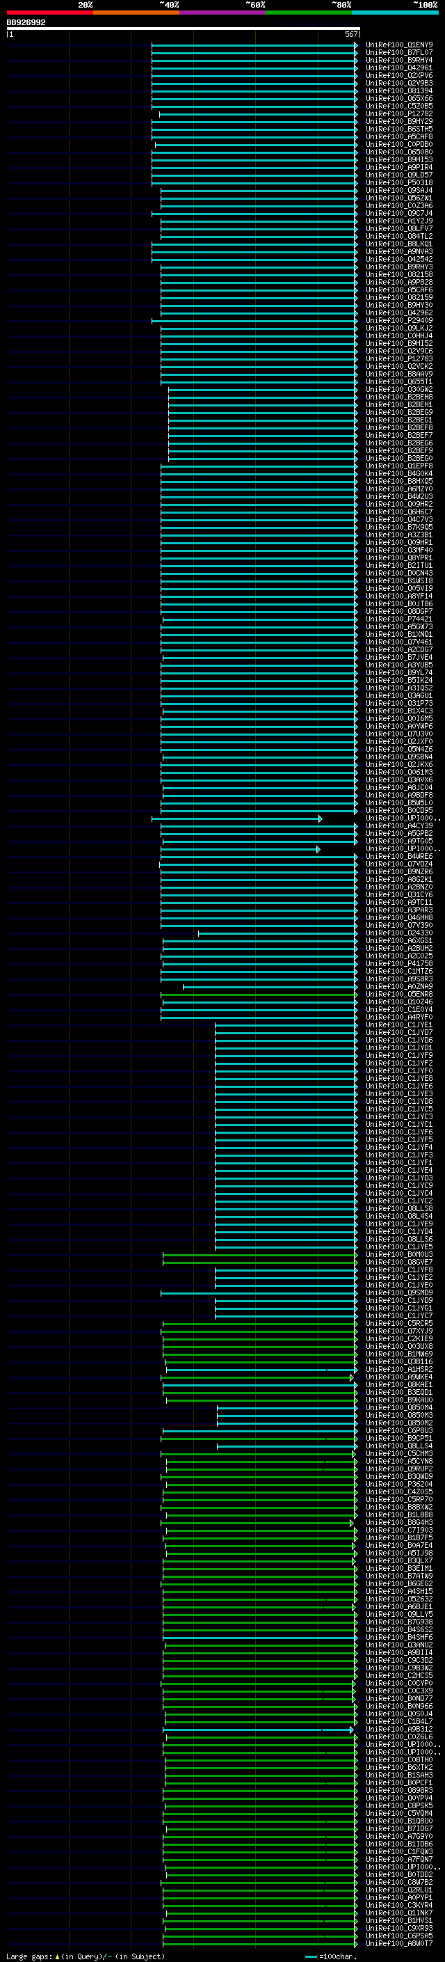Select the UniRef100_Q9SMD9 row label
This screenshot has width=445, height=1962.
click(399, 1292)
